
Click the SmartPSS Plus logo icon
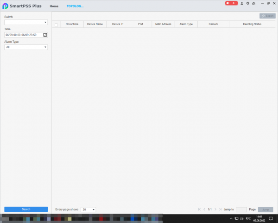[x=5, y=6]
